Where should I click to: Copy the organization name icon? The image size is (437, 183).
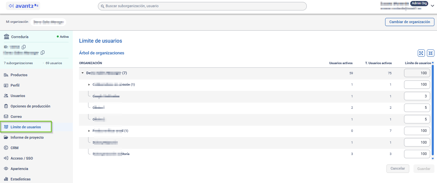pyautogui.click(x=42, y=53)
